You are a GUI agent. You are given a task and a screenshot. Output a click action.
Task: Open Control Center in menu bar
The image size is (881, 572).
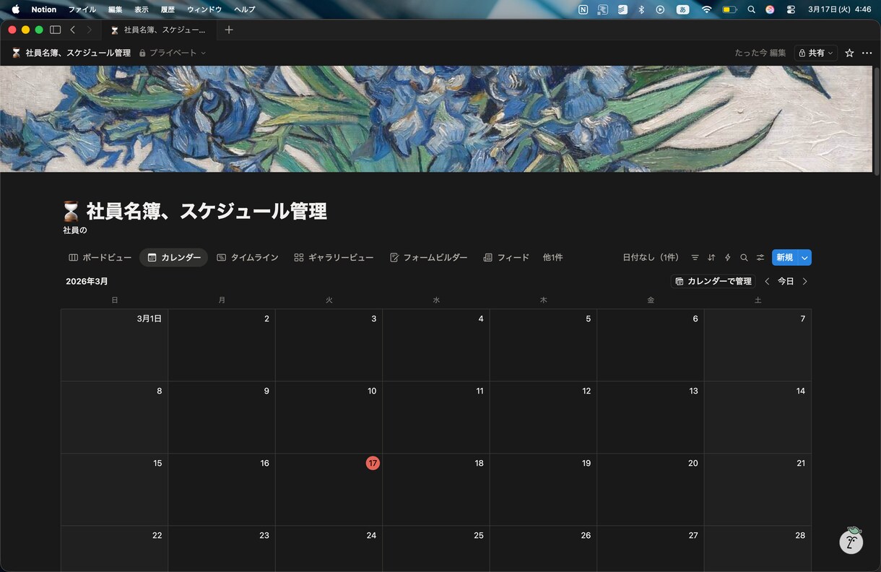tap(791, 9)
